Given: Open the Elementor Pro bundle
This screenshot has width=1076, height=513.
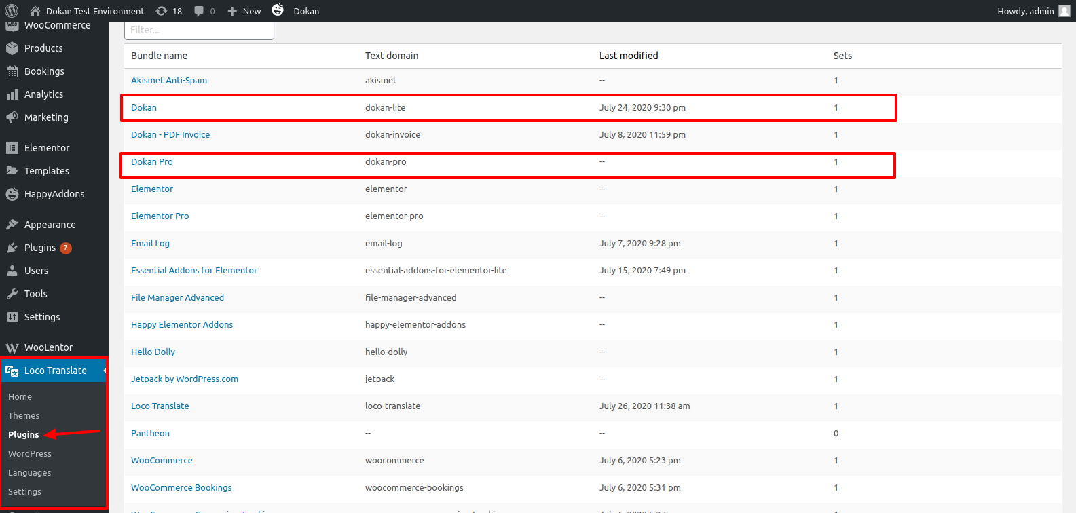Looking at the screenshot, I should click(x=160, y=216).
